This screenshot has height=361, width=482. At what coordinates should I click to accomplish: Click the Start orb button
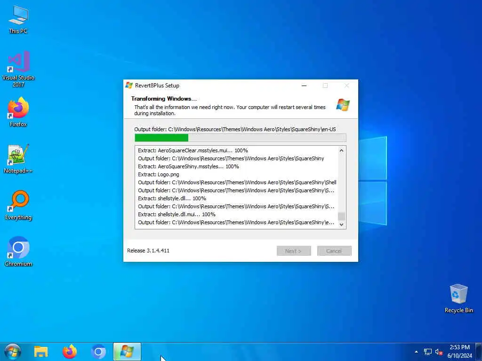click(13, 352)
